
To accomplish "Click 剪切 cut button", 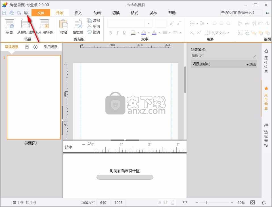I will [94, 26].
